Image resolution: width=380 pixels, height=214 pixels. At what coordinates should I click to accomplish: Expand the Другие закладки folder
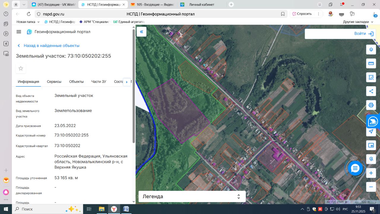(x=358, y=22)
